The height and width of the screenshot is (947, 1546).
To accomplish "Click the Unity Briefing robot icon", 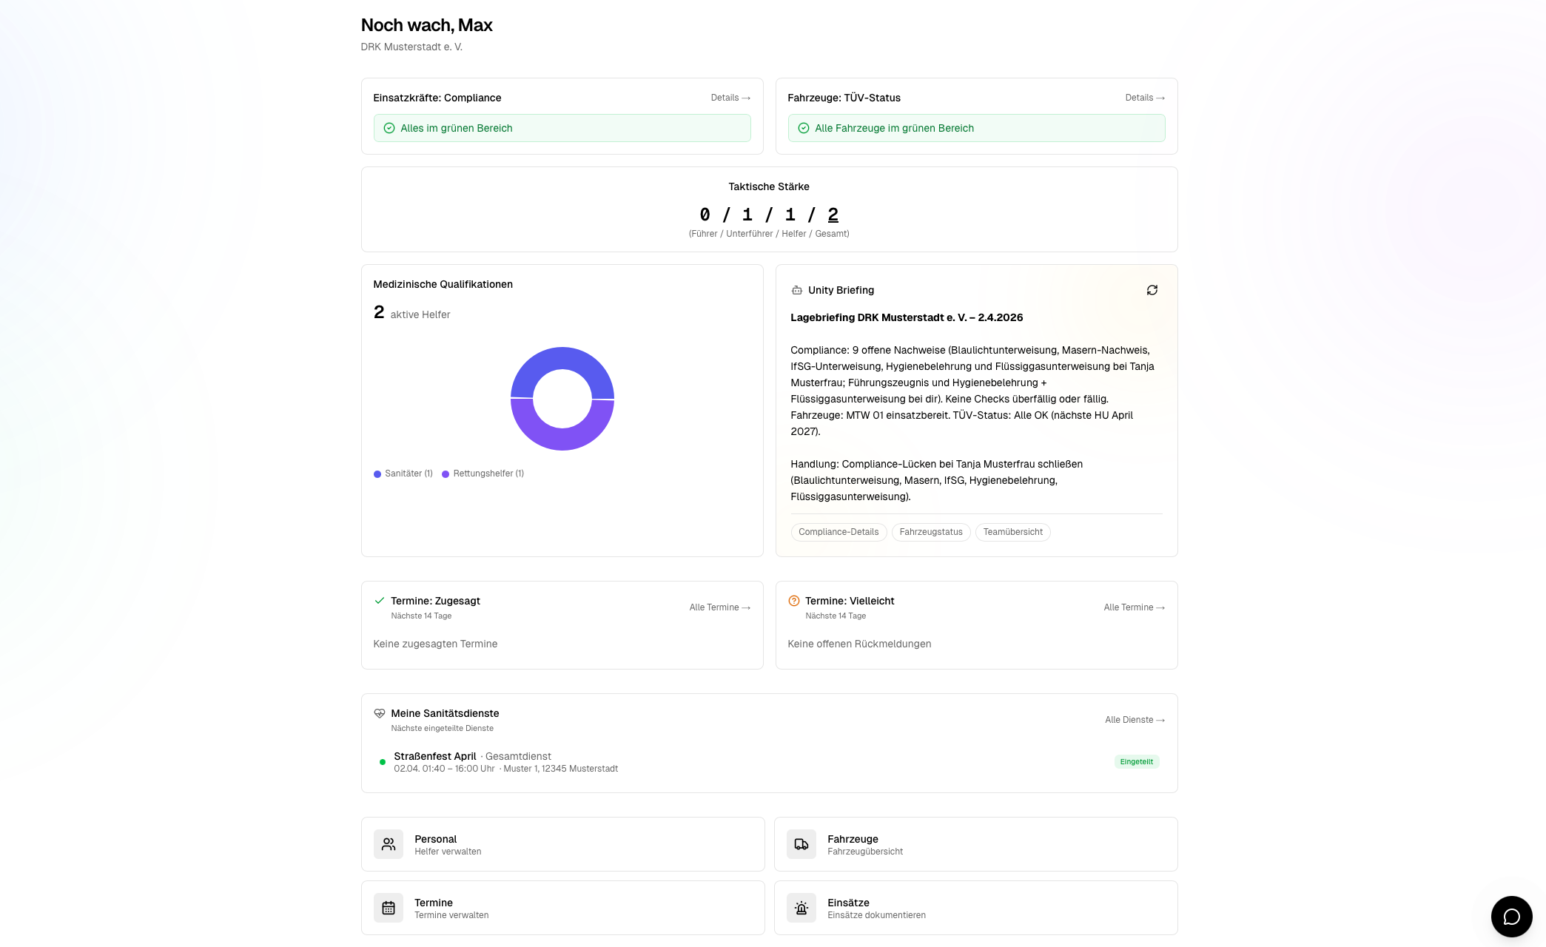I will pos(796,290).
